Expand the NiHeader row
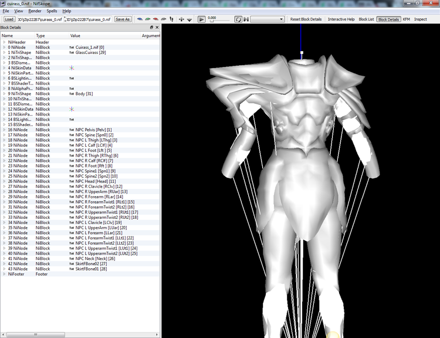The width and height of the screenshot is (440, 338). (x=4, y=42)
